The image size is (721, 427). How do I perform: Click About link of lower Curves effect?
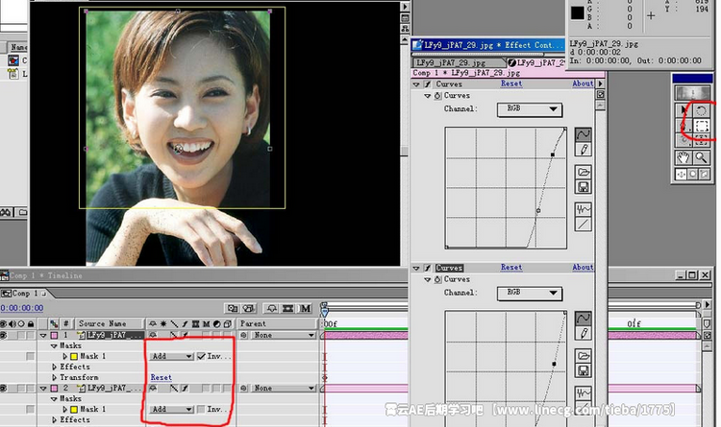pyautogui.click(x=583, y=267)
